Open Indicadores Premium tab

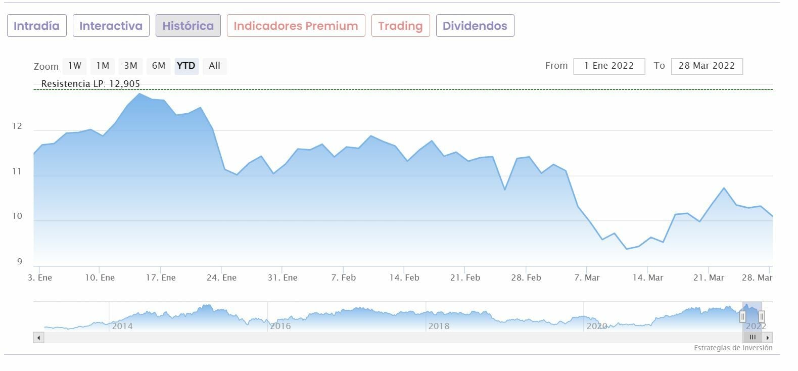[296, 26]
